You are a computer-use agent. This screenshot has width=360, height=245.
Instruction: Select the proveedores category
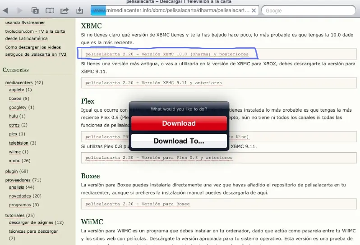[18, 180]
